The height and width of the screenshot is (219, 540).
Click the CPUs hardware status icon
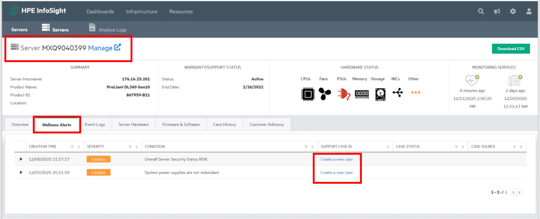pos(307,94)
